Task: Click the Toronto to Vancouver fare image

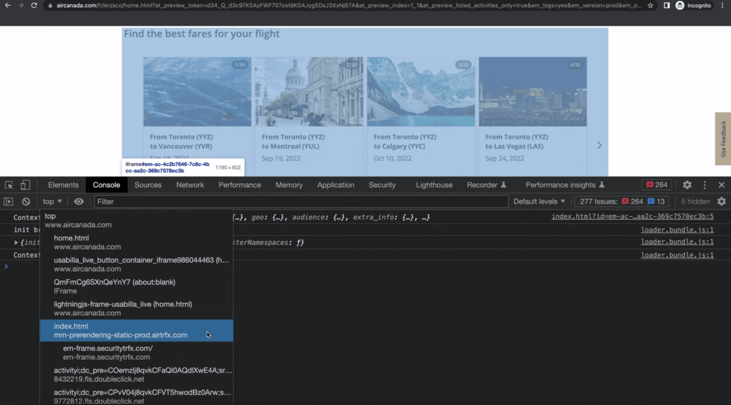Action: pyautogui.click(x=197, y=92)
